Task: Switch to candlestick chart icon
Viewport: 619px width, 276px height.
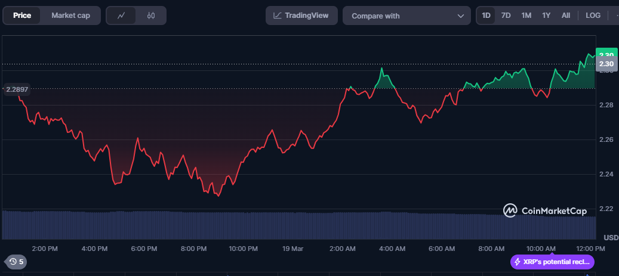Action: [151, 15]
